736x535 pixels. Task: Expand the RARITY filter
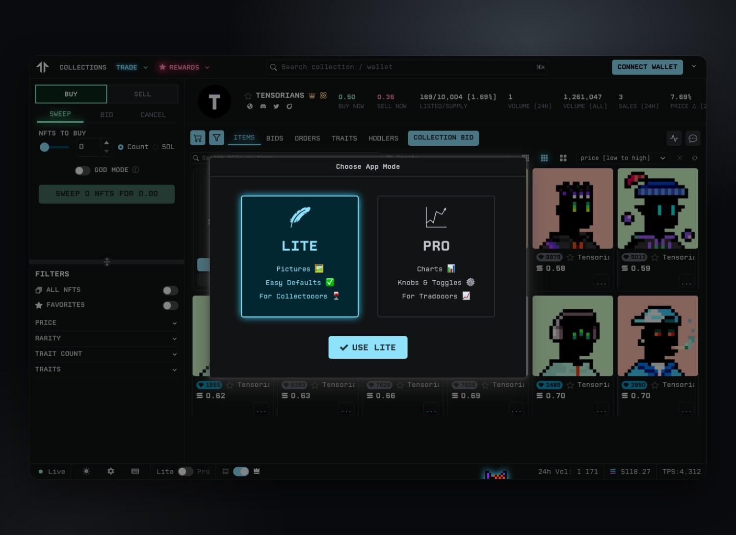[106, 339]
